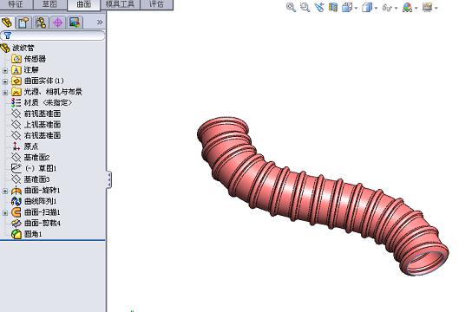Click the Zoom to Area icon
The width and height of the screenshot is (459, 312).
point(305,7)
